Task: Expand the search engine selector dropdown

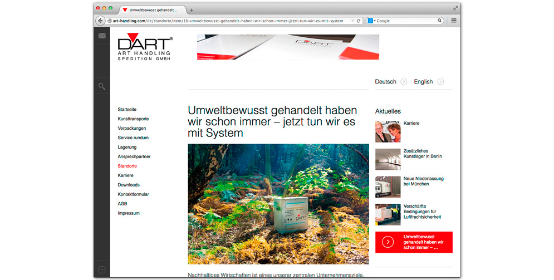Action: coord(371,21)
